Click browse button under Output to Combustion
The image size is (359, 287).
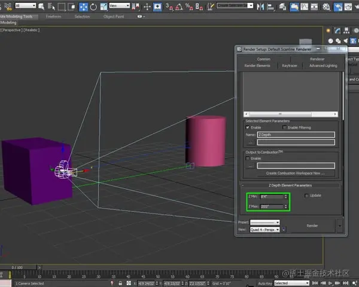click(x=251, y=166)
